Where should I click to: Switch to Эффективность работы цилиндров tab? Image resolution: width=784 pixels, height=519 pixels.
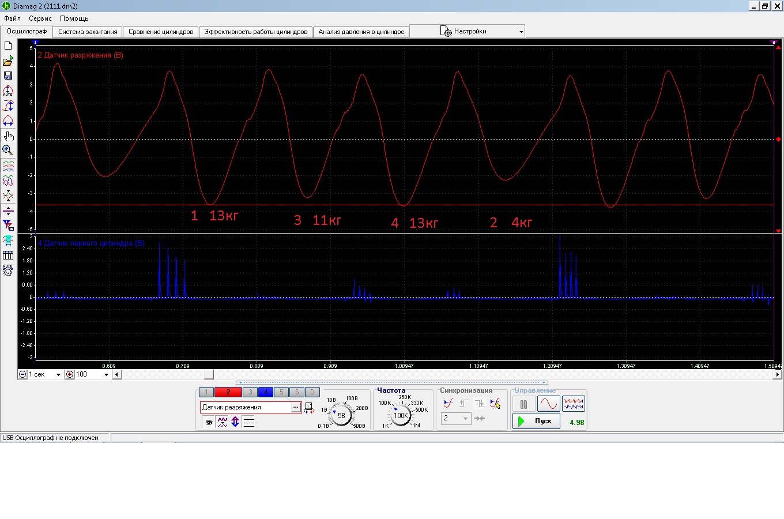[x=255, y=32]
